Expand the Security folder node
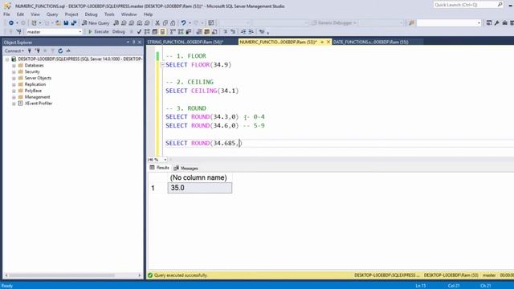This screenshot has width=514, height=289. [14, 71]
